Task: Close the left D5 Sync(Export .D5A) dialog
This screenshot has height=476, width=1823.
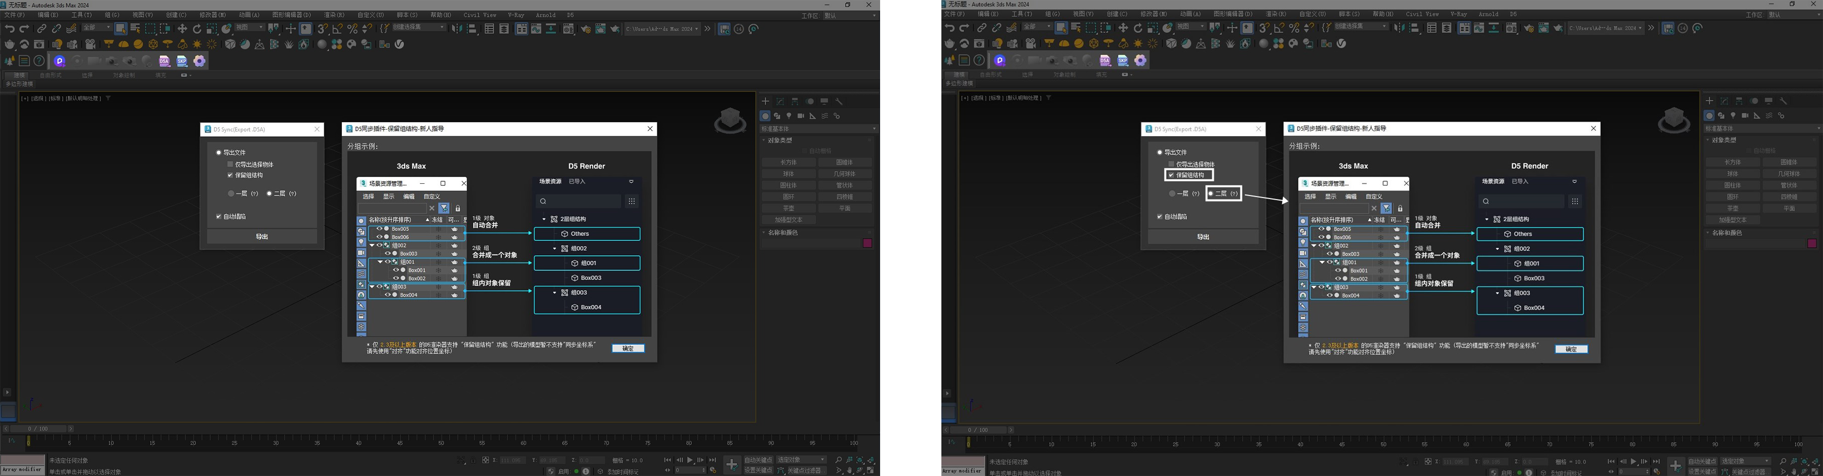Action: [x=317, y=130]
